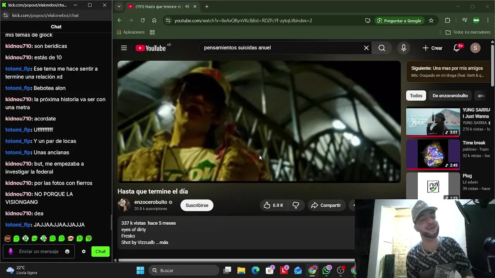495x278 pixels.
Task: Open the Siguiente mix queue panel
Action: pyautogui.click(x=447, y=71)
